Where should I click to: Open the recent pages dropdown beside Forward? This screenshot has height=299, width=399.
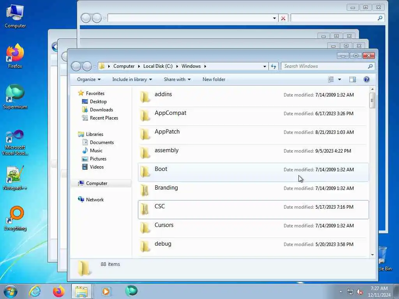[95, 67]
